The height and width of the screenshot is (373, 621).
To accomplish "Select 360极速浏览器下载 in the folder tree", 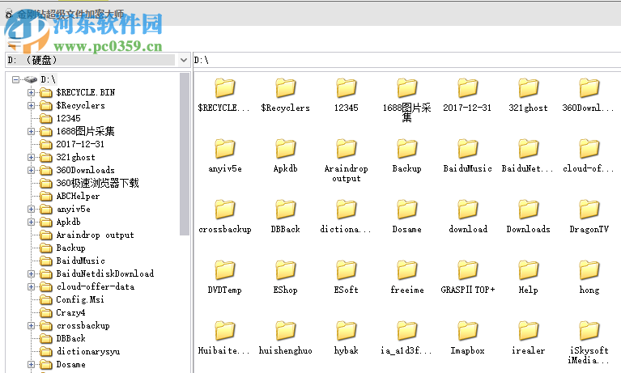I will (97, 183).
